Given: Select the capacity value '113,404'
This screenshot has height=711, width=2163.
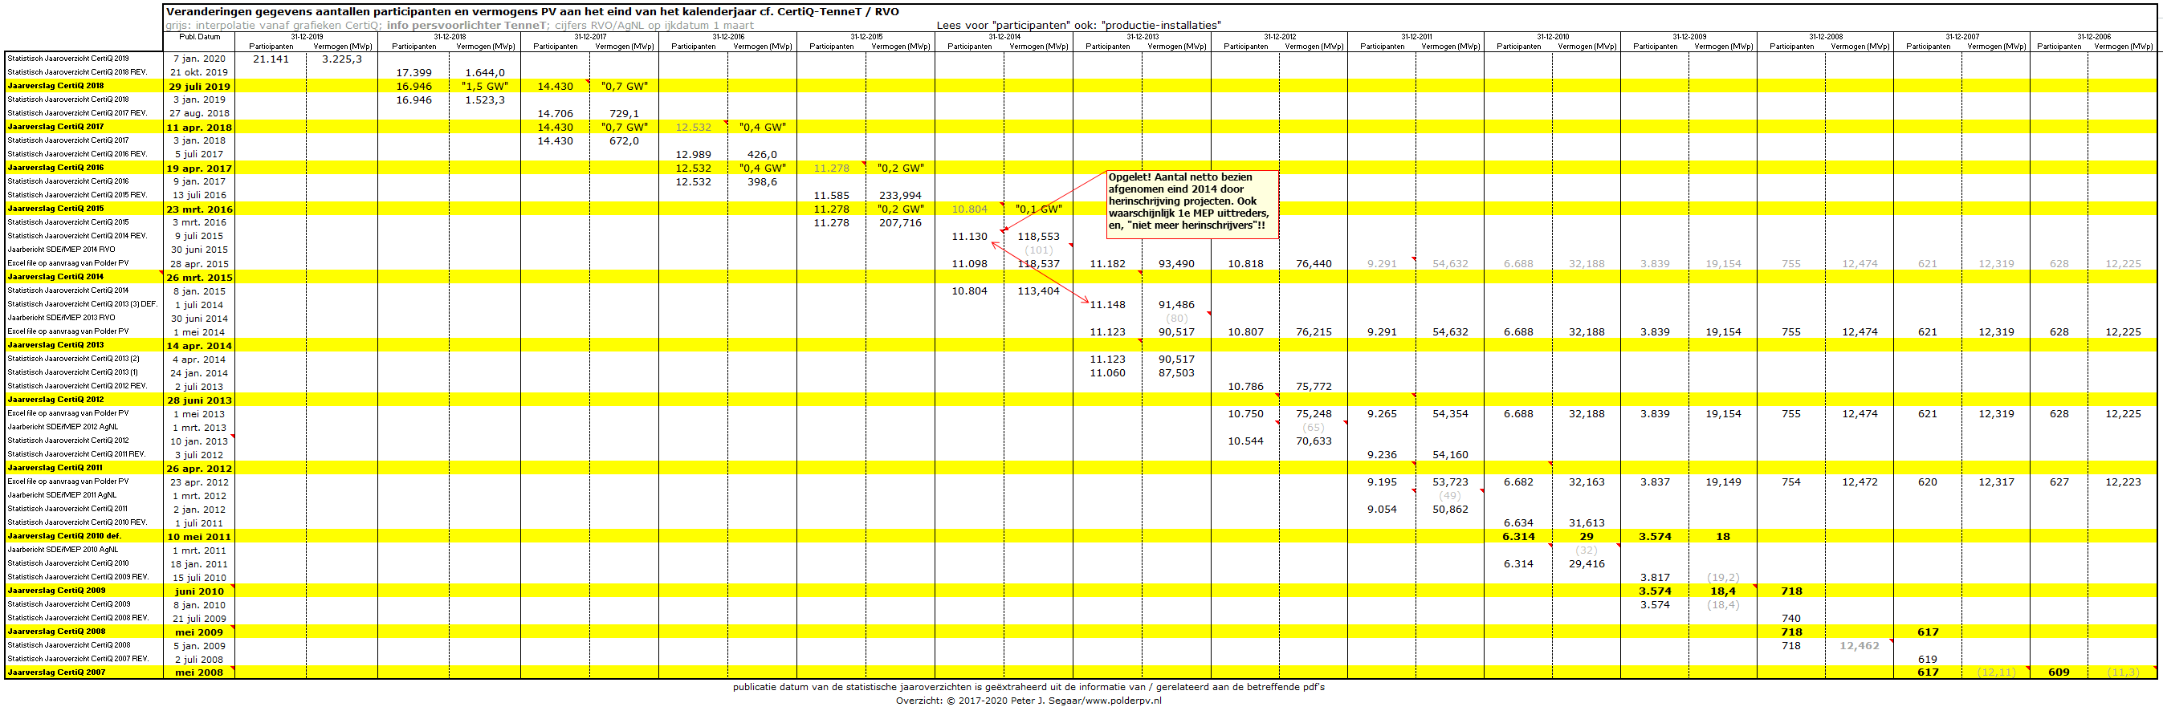Looking at the screenshot, I should click(x=1039, y=291).
